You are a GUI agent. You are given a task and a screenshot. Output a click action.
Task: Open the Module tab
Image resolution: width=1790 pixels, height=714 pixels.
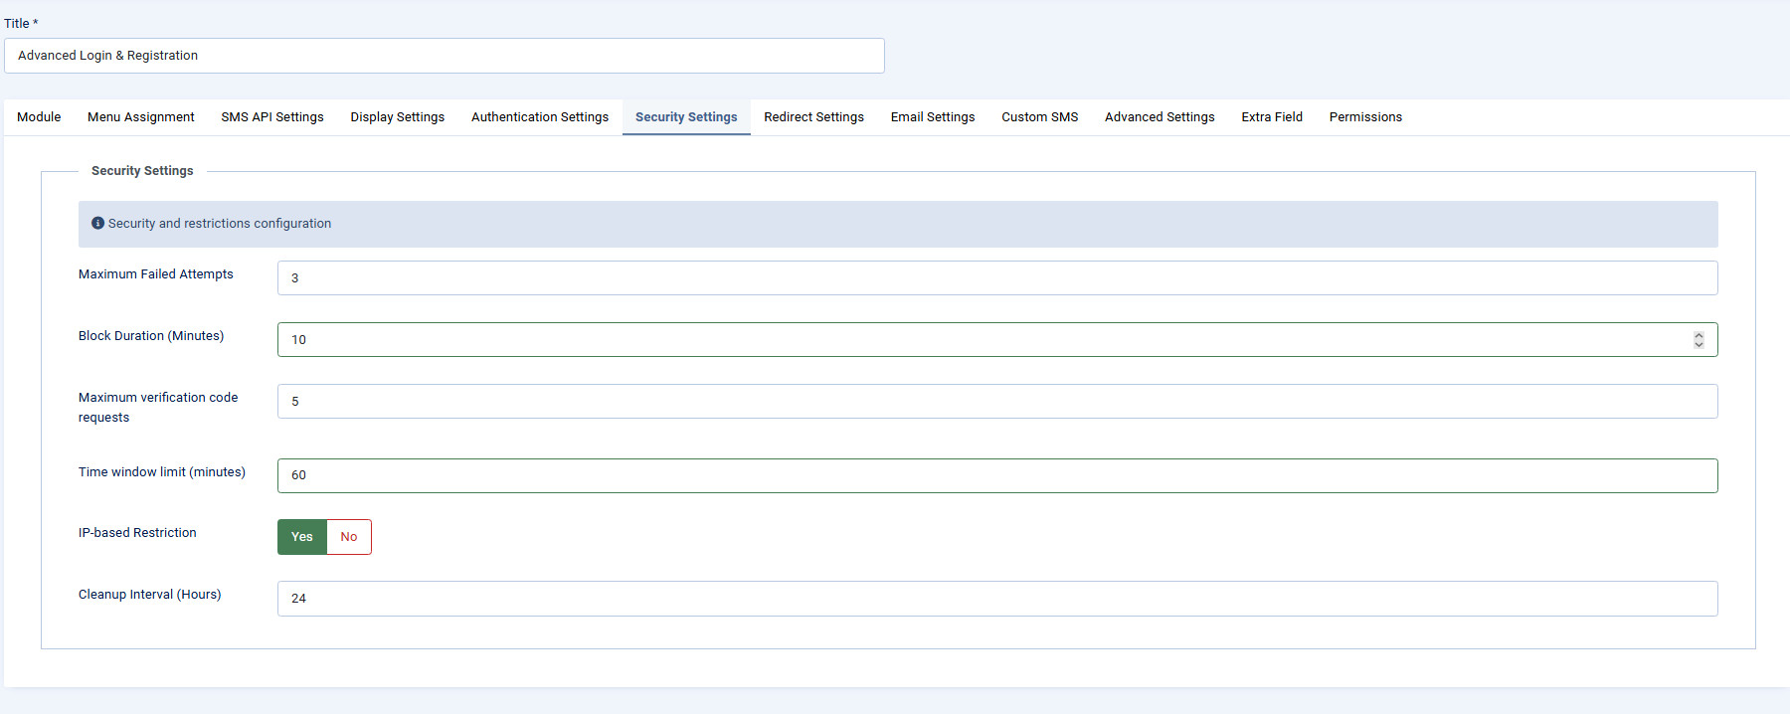(x=39, y=117)
